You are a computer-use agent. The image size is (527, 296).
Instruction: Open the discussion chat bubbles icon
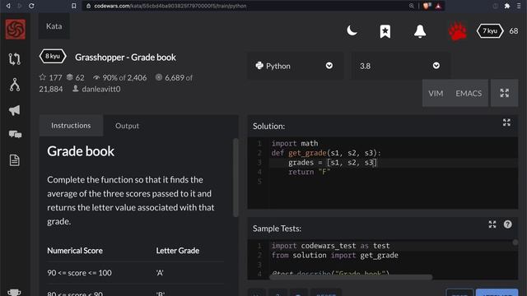point(15,135)
